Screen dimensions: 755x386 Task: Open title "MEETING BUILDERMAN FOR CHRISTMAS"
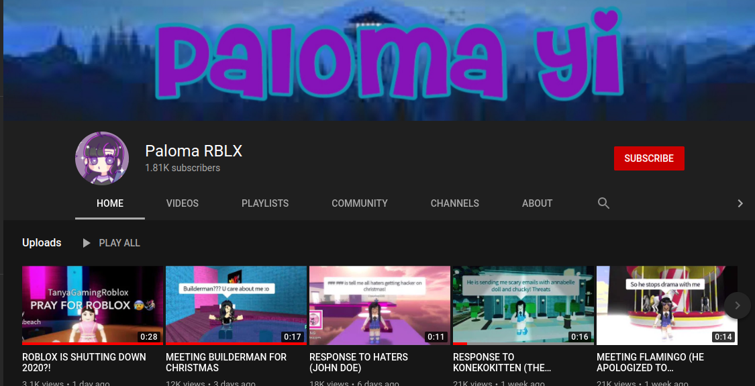(x=226, y=363)
